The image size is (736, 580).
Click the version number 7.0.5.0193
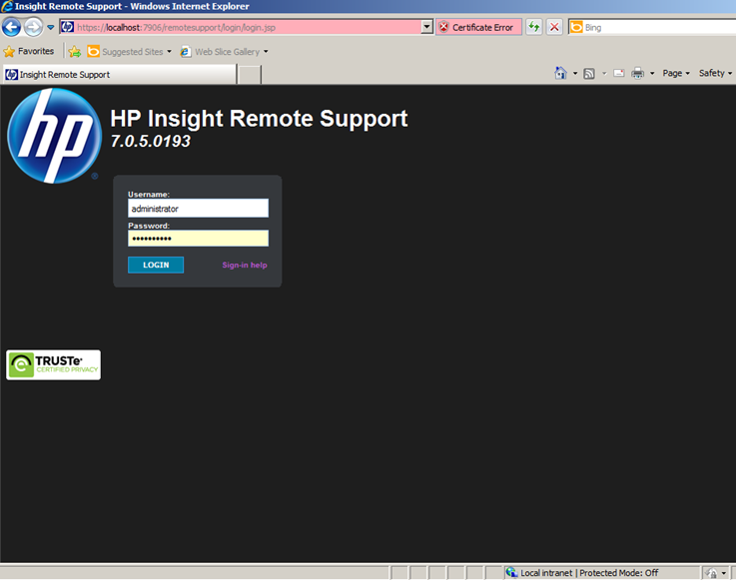pyautogui.click(x=151, y=141)
